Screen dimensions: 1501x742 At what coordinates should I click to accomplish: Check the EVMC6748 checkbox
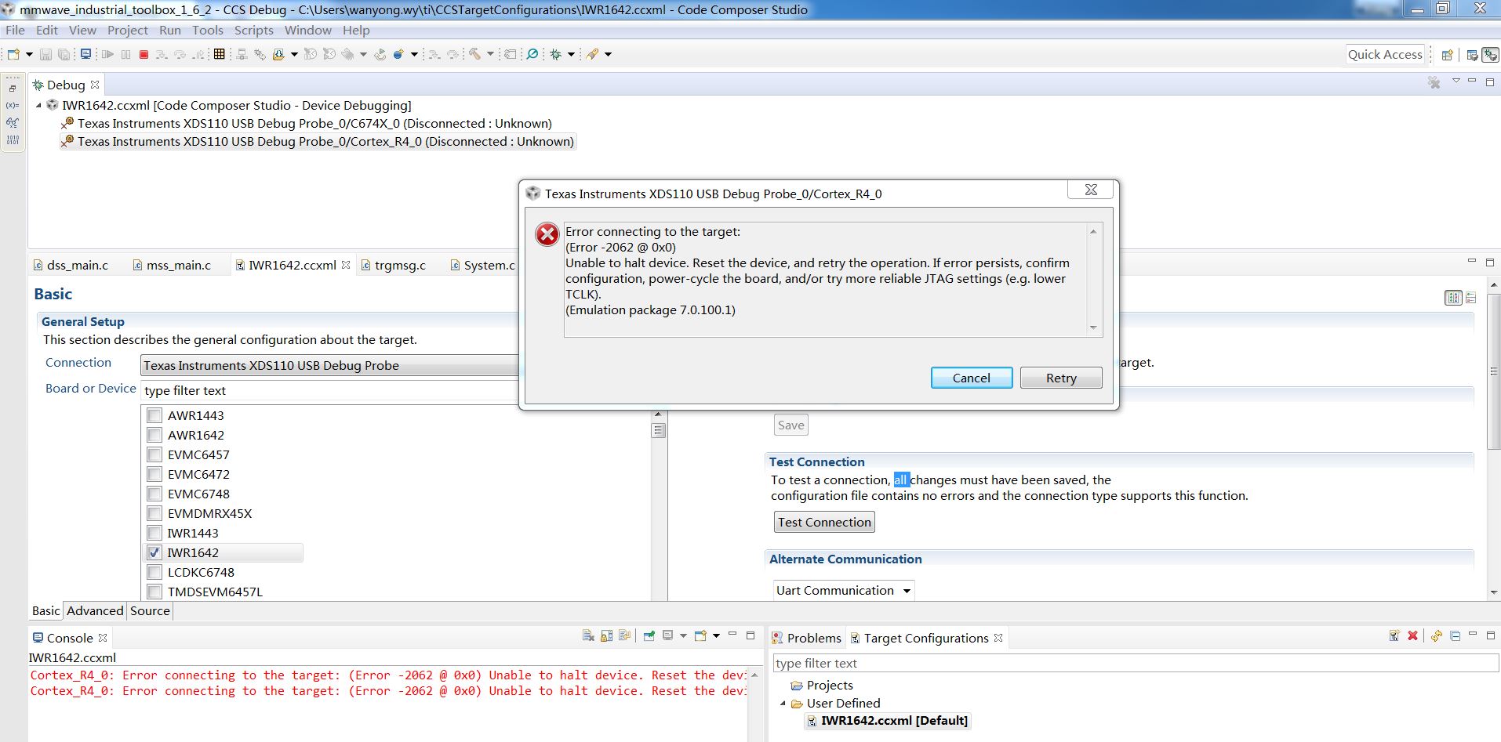[x=154, y=494]
